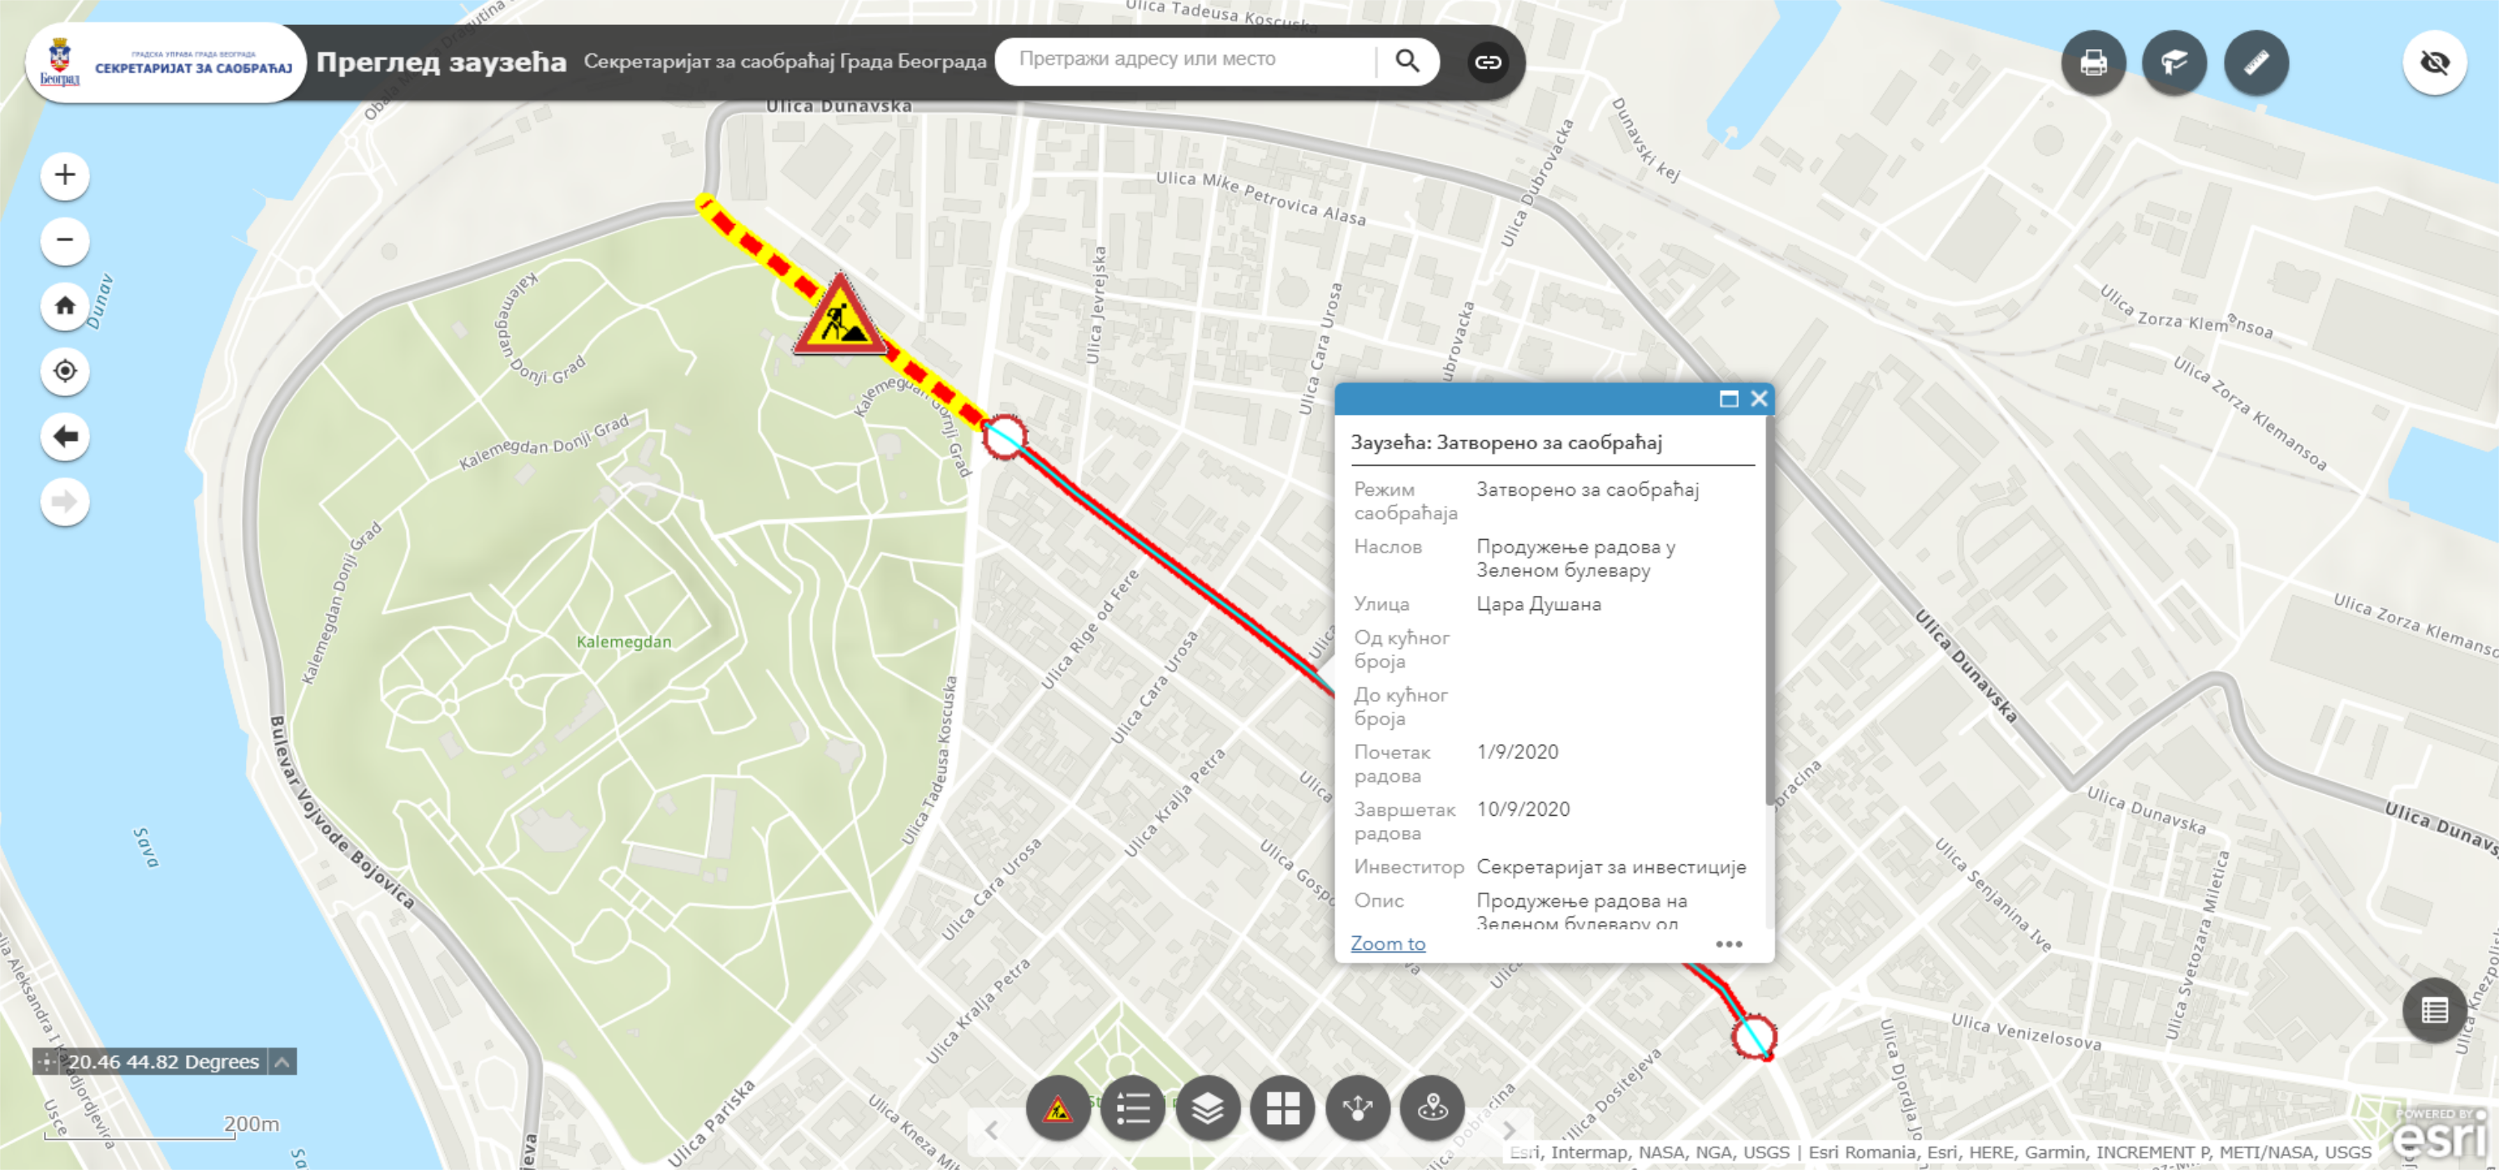
Task: Open the Legend widget
Action: tap(1132, 1107)
